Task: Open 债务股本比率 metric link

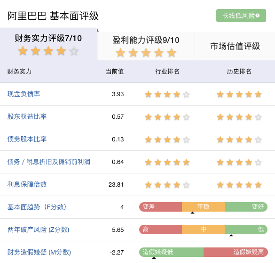Action: click(x=27, y=139)
